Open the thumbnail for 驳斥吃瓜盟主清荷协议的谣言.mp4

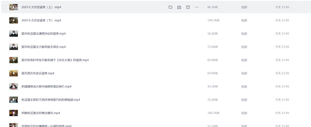coord(14,33)
